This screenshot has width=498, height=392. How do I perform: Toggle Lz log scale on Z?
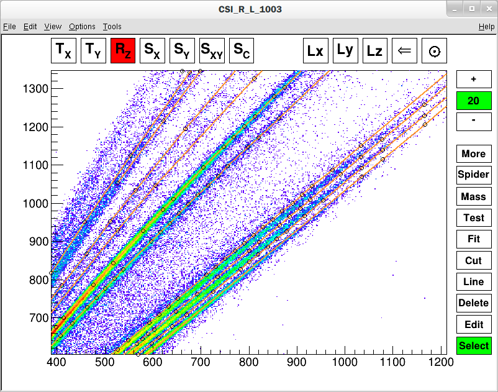coord(375,51)
